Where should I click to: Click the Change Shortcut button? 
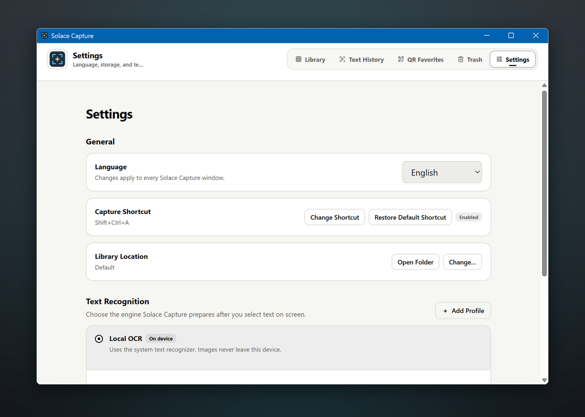(x=334, y=217)
